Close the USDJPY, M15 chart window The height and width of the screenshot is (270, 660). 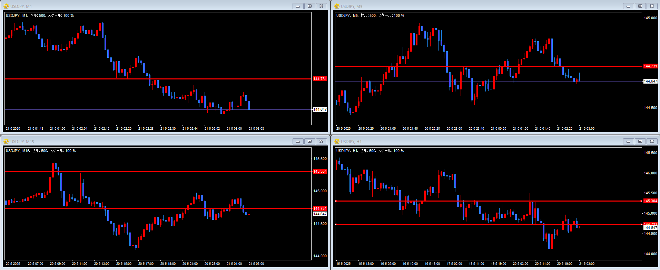(x=321, y=141)
